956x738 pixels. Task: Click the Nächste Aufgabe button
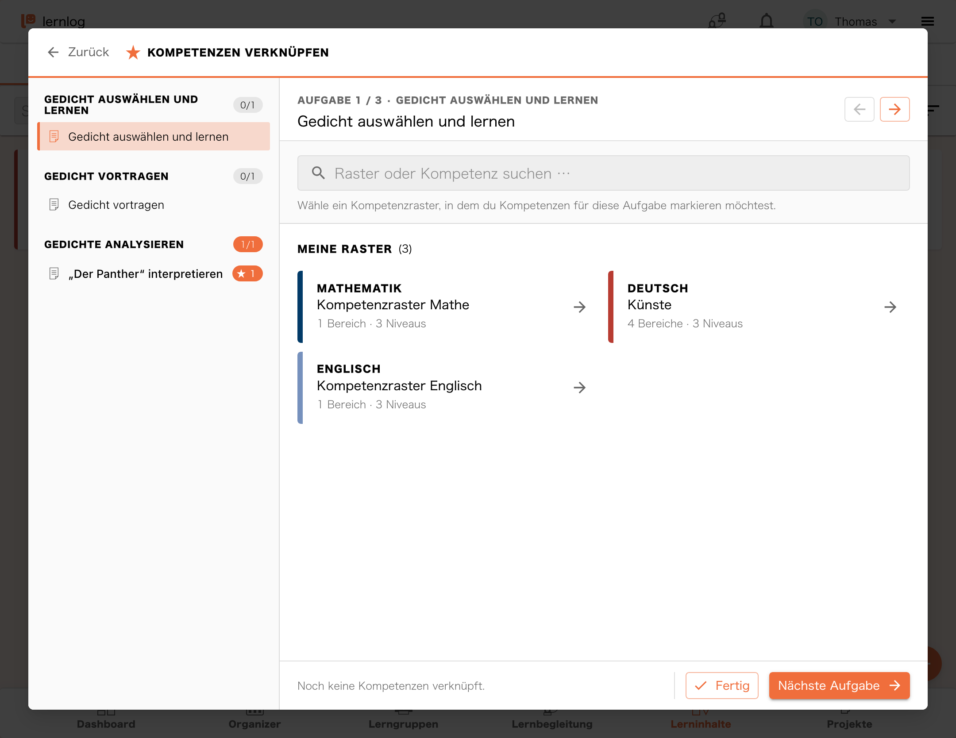pyautogui.click(x=839, y=685)
